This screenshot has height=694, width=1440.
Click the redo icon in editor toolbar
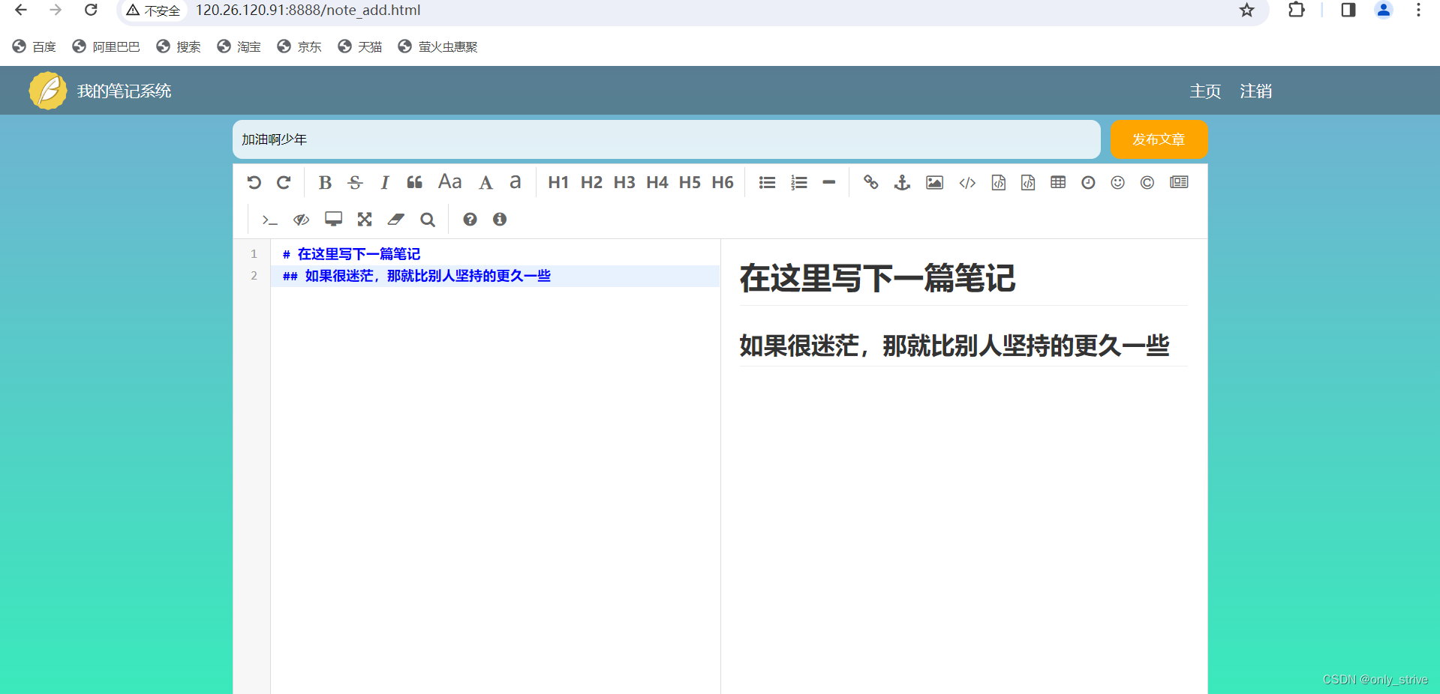click(284, 182)
